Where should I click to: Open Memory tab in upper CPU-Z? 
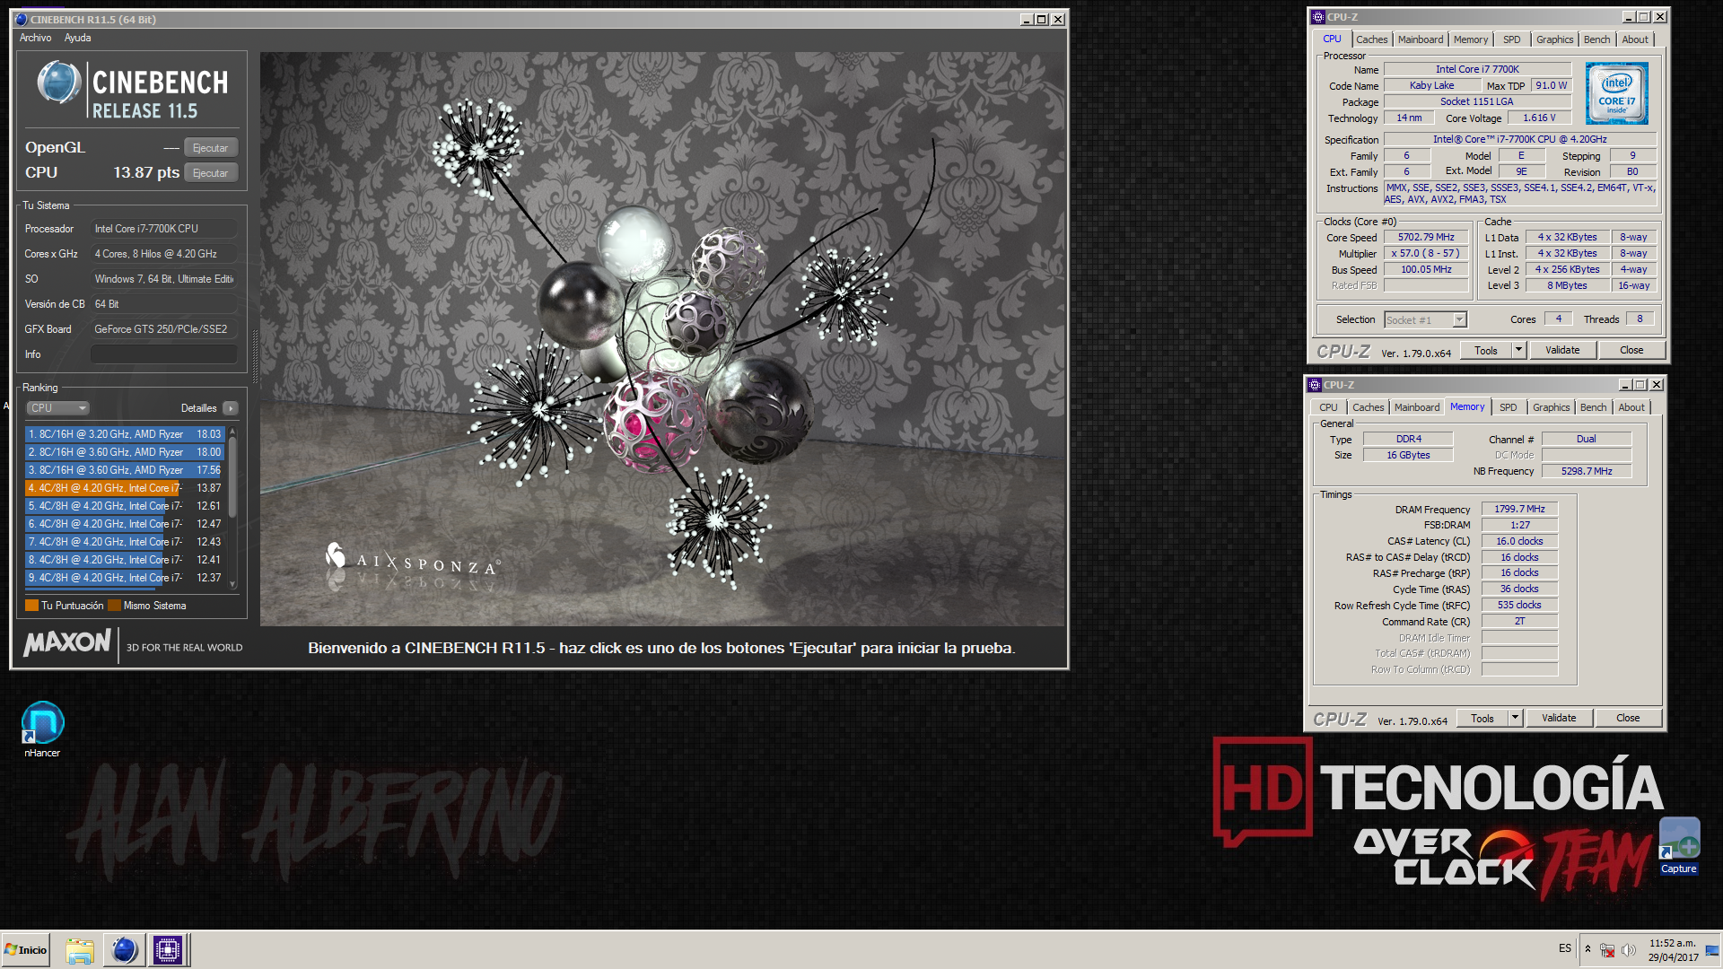(1470, 39)
